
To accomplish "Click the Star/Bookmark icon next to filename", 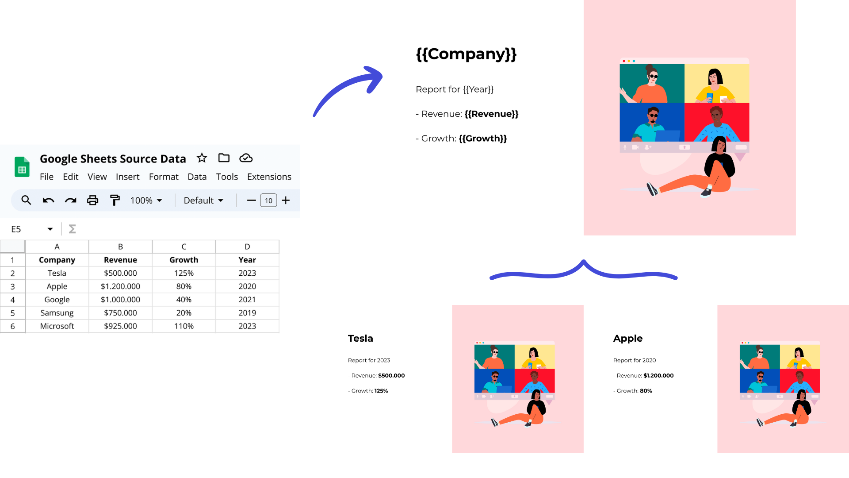I will coord(202,158).
